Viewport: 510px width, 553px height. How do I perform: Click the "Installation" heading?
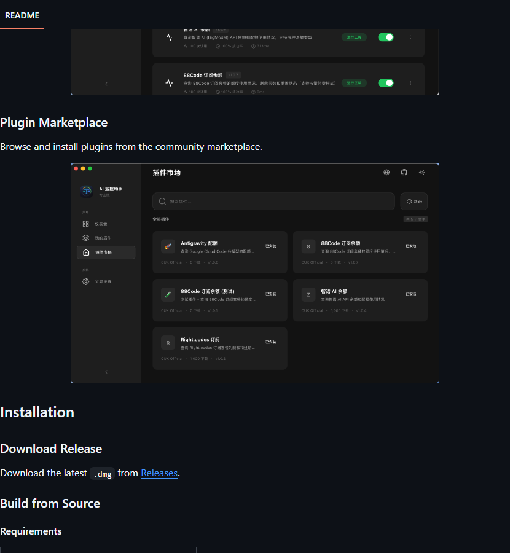coord(37,412)
